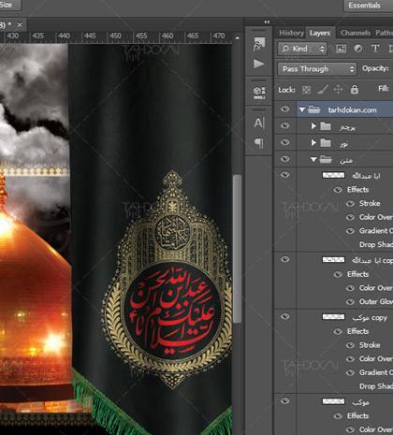The height and width of the screenshot is (435, 393).
Task: Expand the نور group triangle
Action: (313, 143)
